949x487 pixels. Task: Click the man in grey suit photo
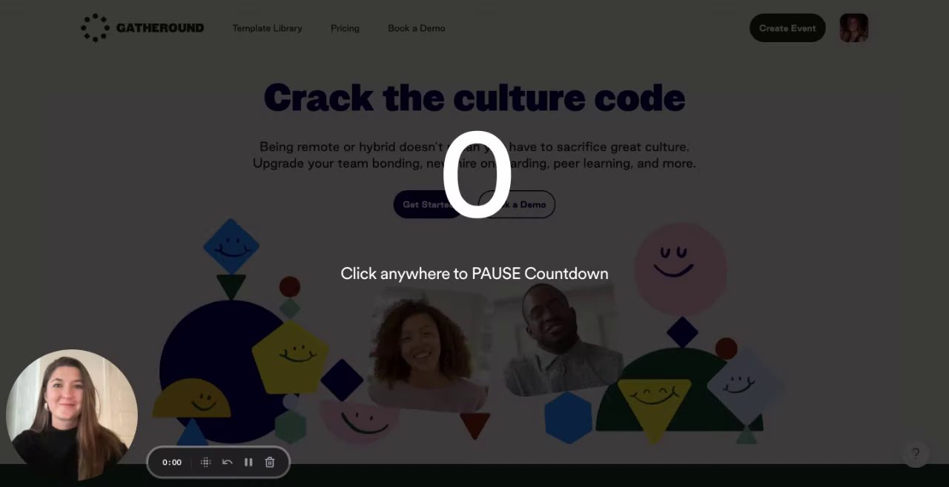561,339
